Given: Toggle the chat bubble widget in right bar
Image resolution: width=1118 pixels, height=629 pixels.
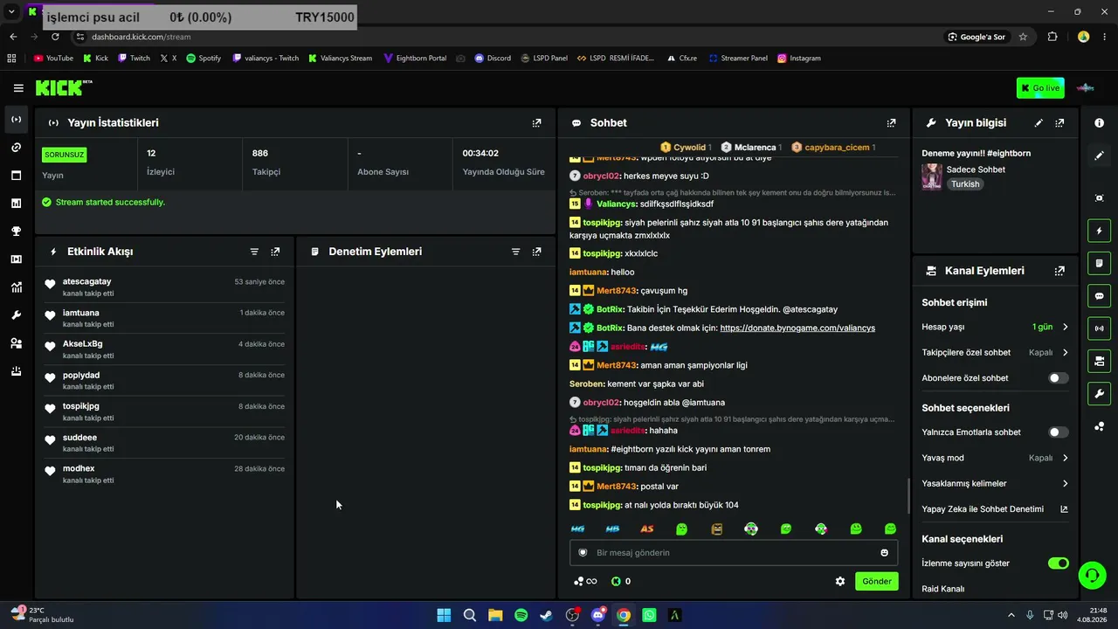Looking at the screenshot, I should tap(1099, 295).
